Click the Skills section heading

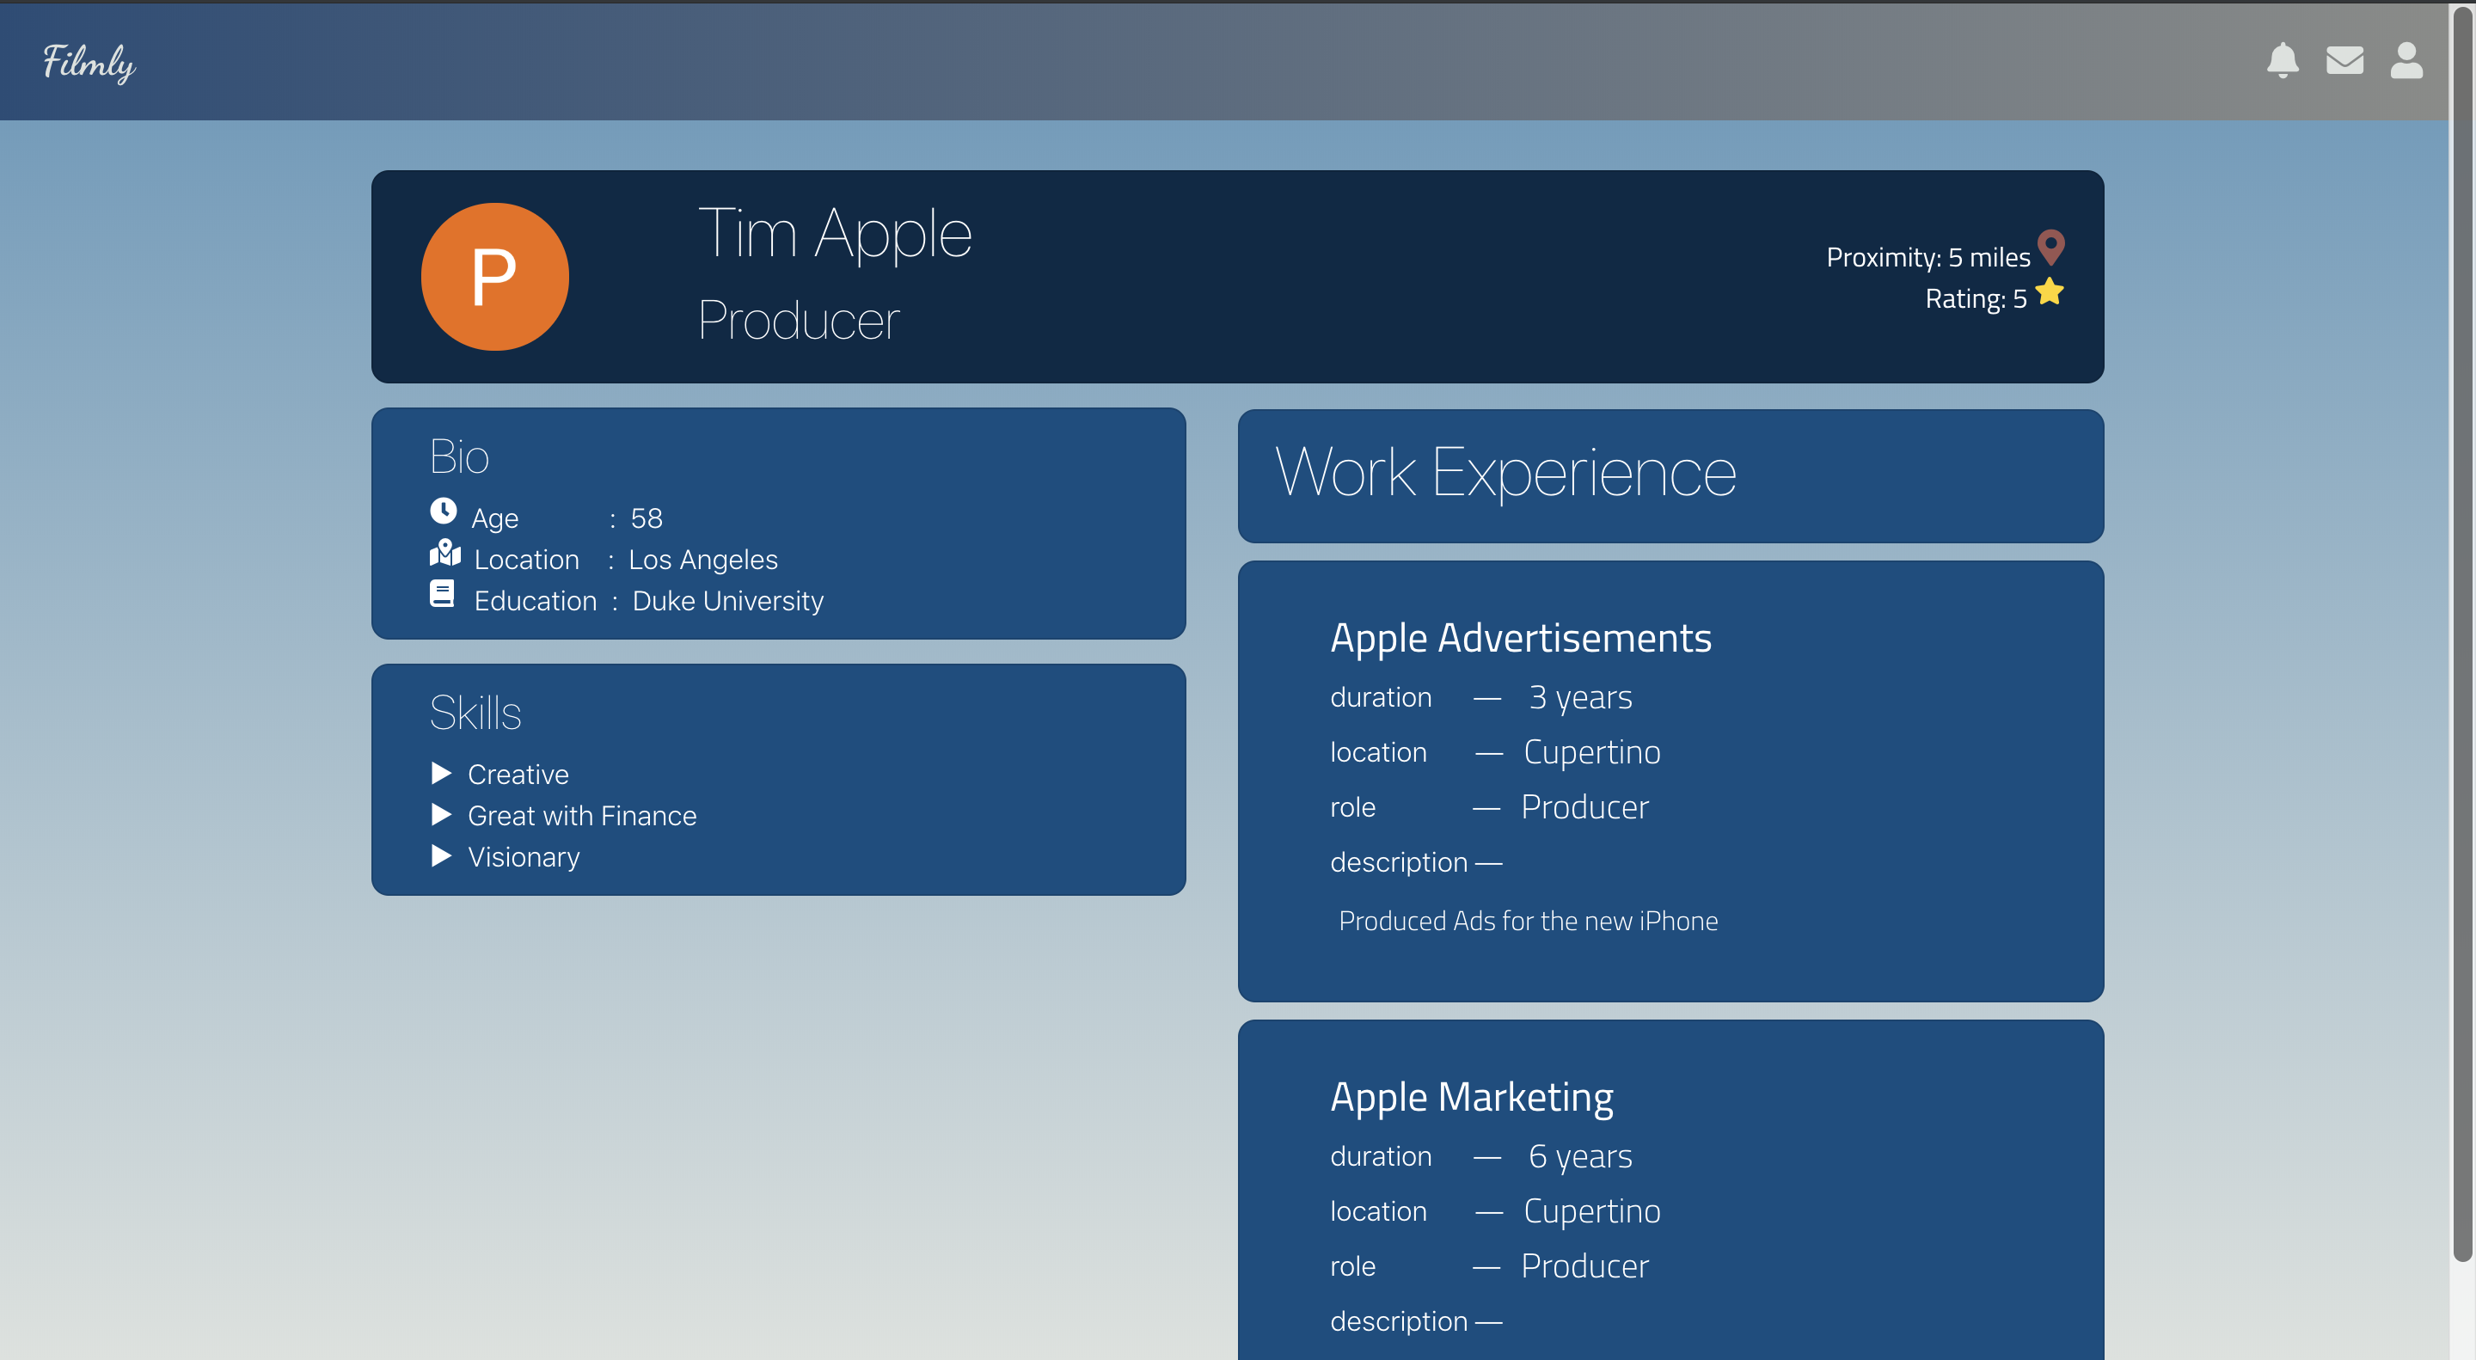475,712
